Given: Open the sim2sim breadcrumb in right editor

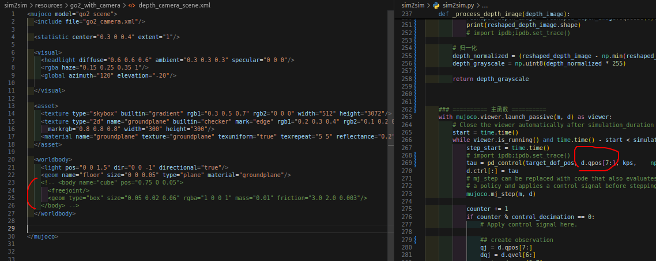Looking at the screenshot, I should tap(412, 5).
